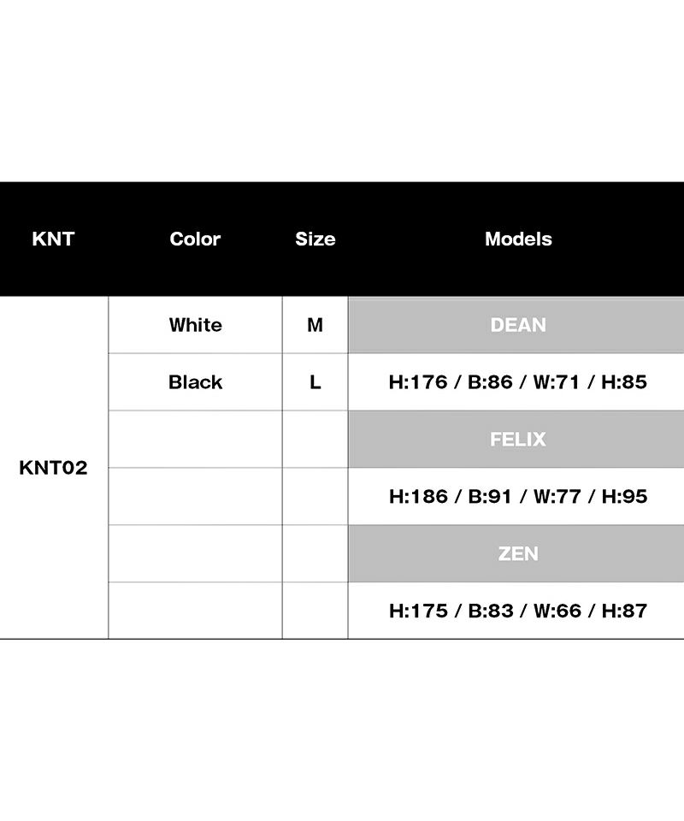Select the Black color cell
The image size is (684, 821).
[195, 382]
